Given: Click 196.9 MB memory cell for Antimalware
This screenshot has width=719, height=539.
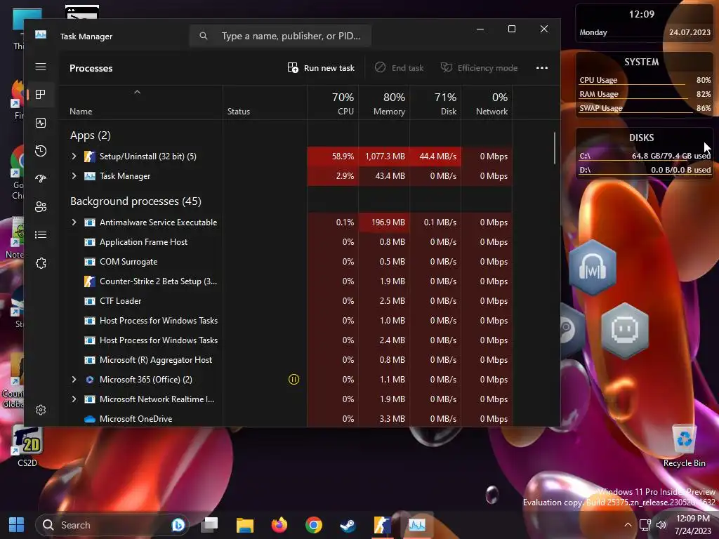Looking at the screenshot, I should (384, 222).
